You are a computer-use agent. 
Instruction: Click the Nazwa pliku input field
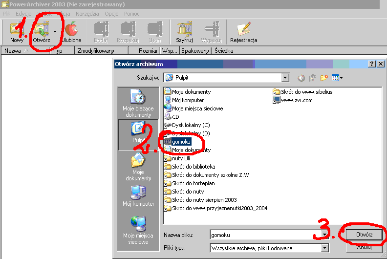point(265,235)
